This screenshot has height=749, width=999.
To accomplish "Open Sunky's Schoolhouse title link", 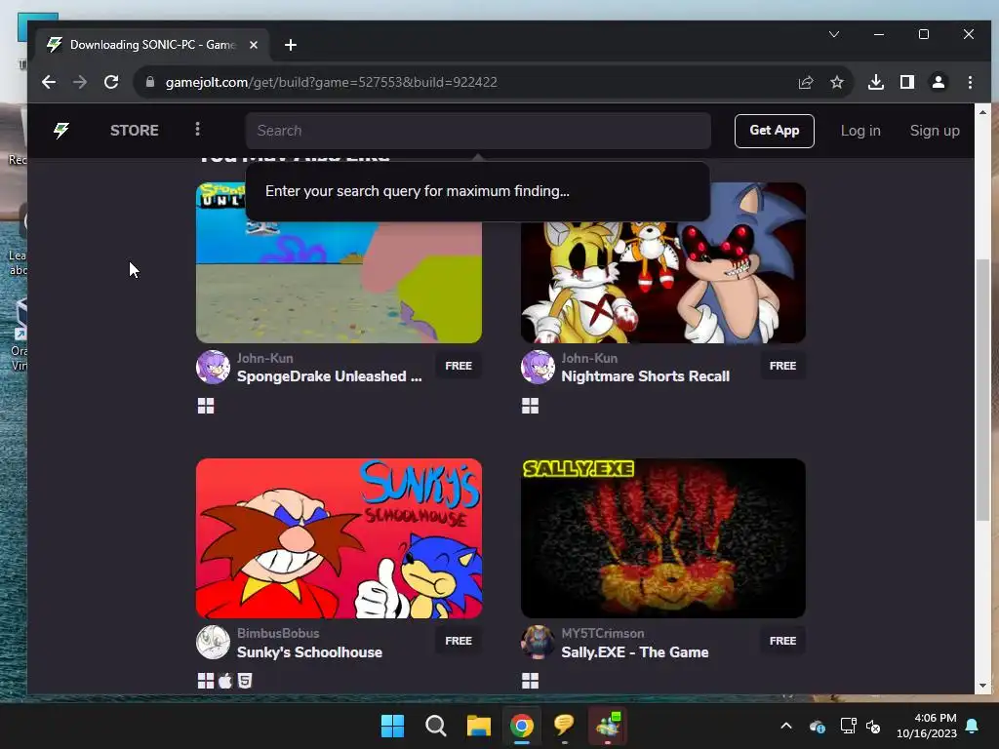I will coord(309,652).
